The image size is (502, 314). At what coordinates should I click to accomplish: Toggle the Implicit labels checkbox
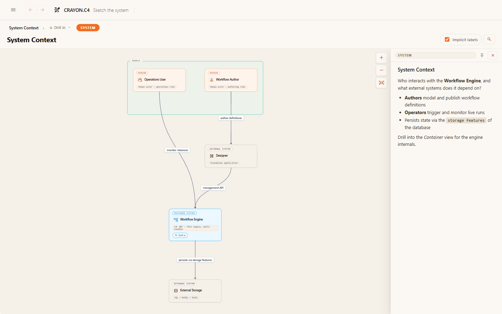[447, 39]
